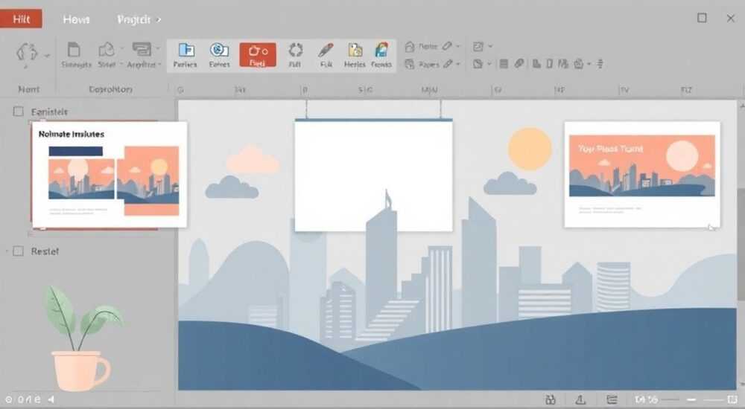Image resolution: width=745 pixels, height=409 pixels.
Task: Click the narrow rectangle icon in the lower toolbar row
Action: tap(550, 63)
